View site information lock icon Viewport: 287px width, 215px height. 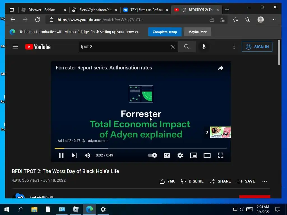pos(52,20)
